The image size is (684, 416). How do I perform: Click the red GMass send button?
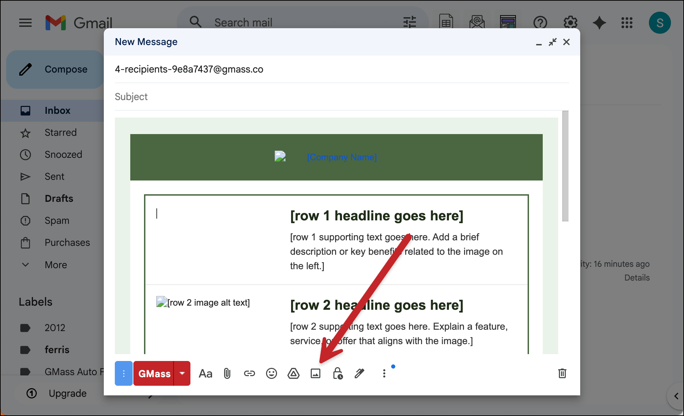point(154,373)
